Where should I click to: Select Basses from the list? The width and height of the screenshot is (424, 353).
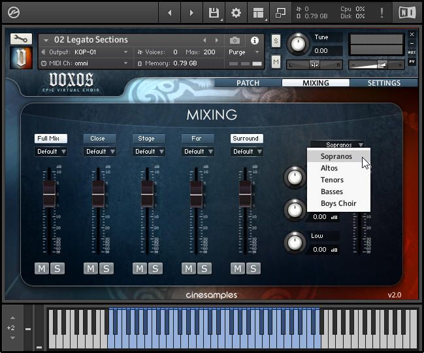coord(338,192)
